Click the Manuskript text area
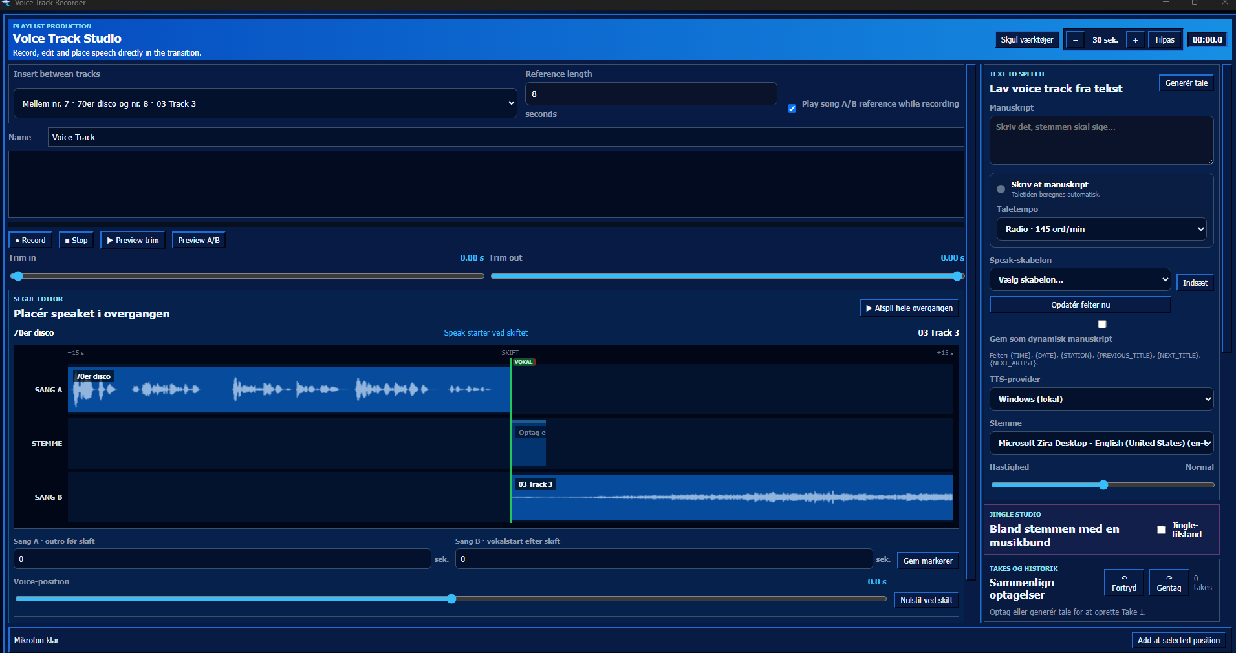The height and width of the screenshot is (653, 1236). click(x=1101, y=140)
